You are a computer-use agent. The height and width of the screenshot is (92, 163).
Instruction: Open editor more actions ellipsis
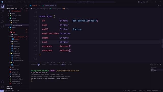(161, 6)
